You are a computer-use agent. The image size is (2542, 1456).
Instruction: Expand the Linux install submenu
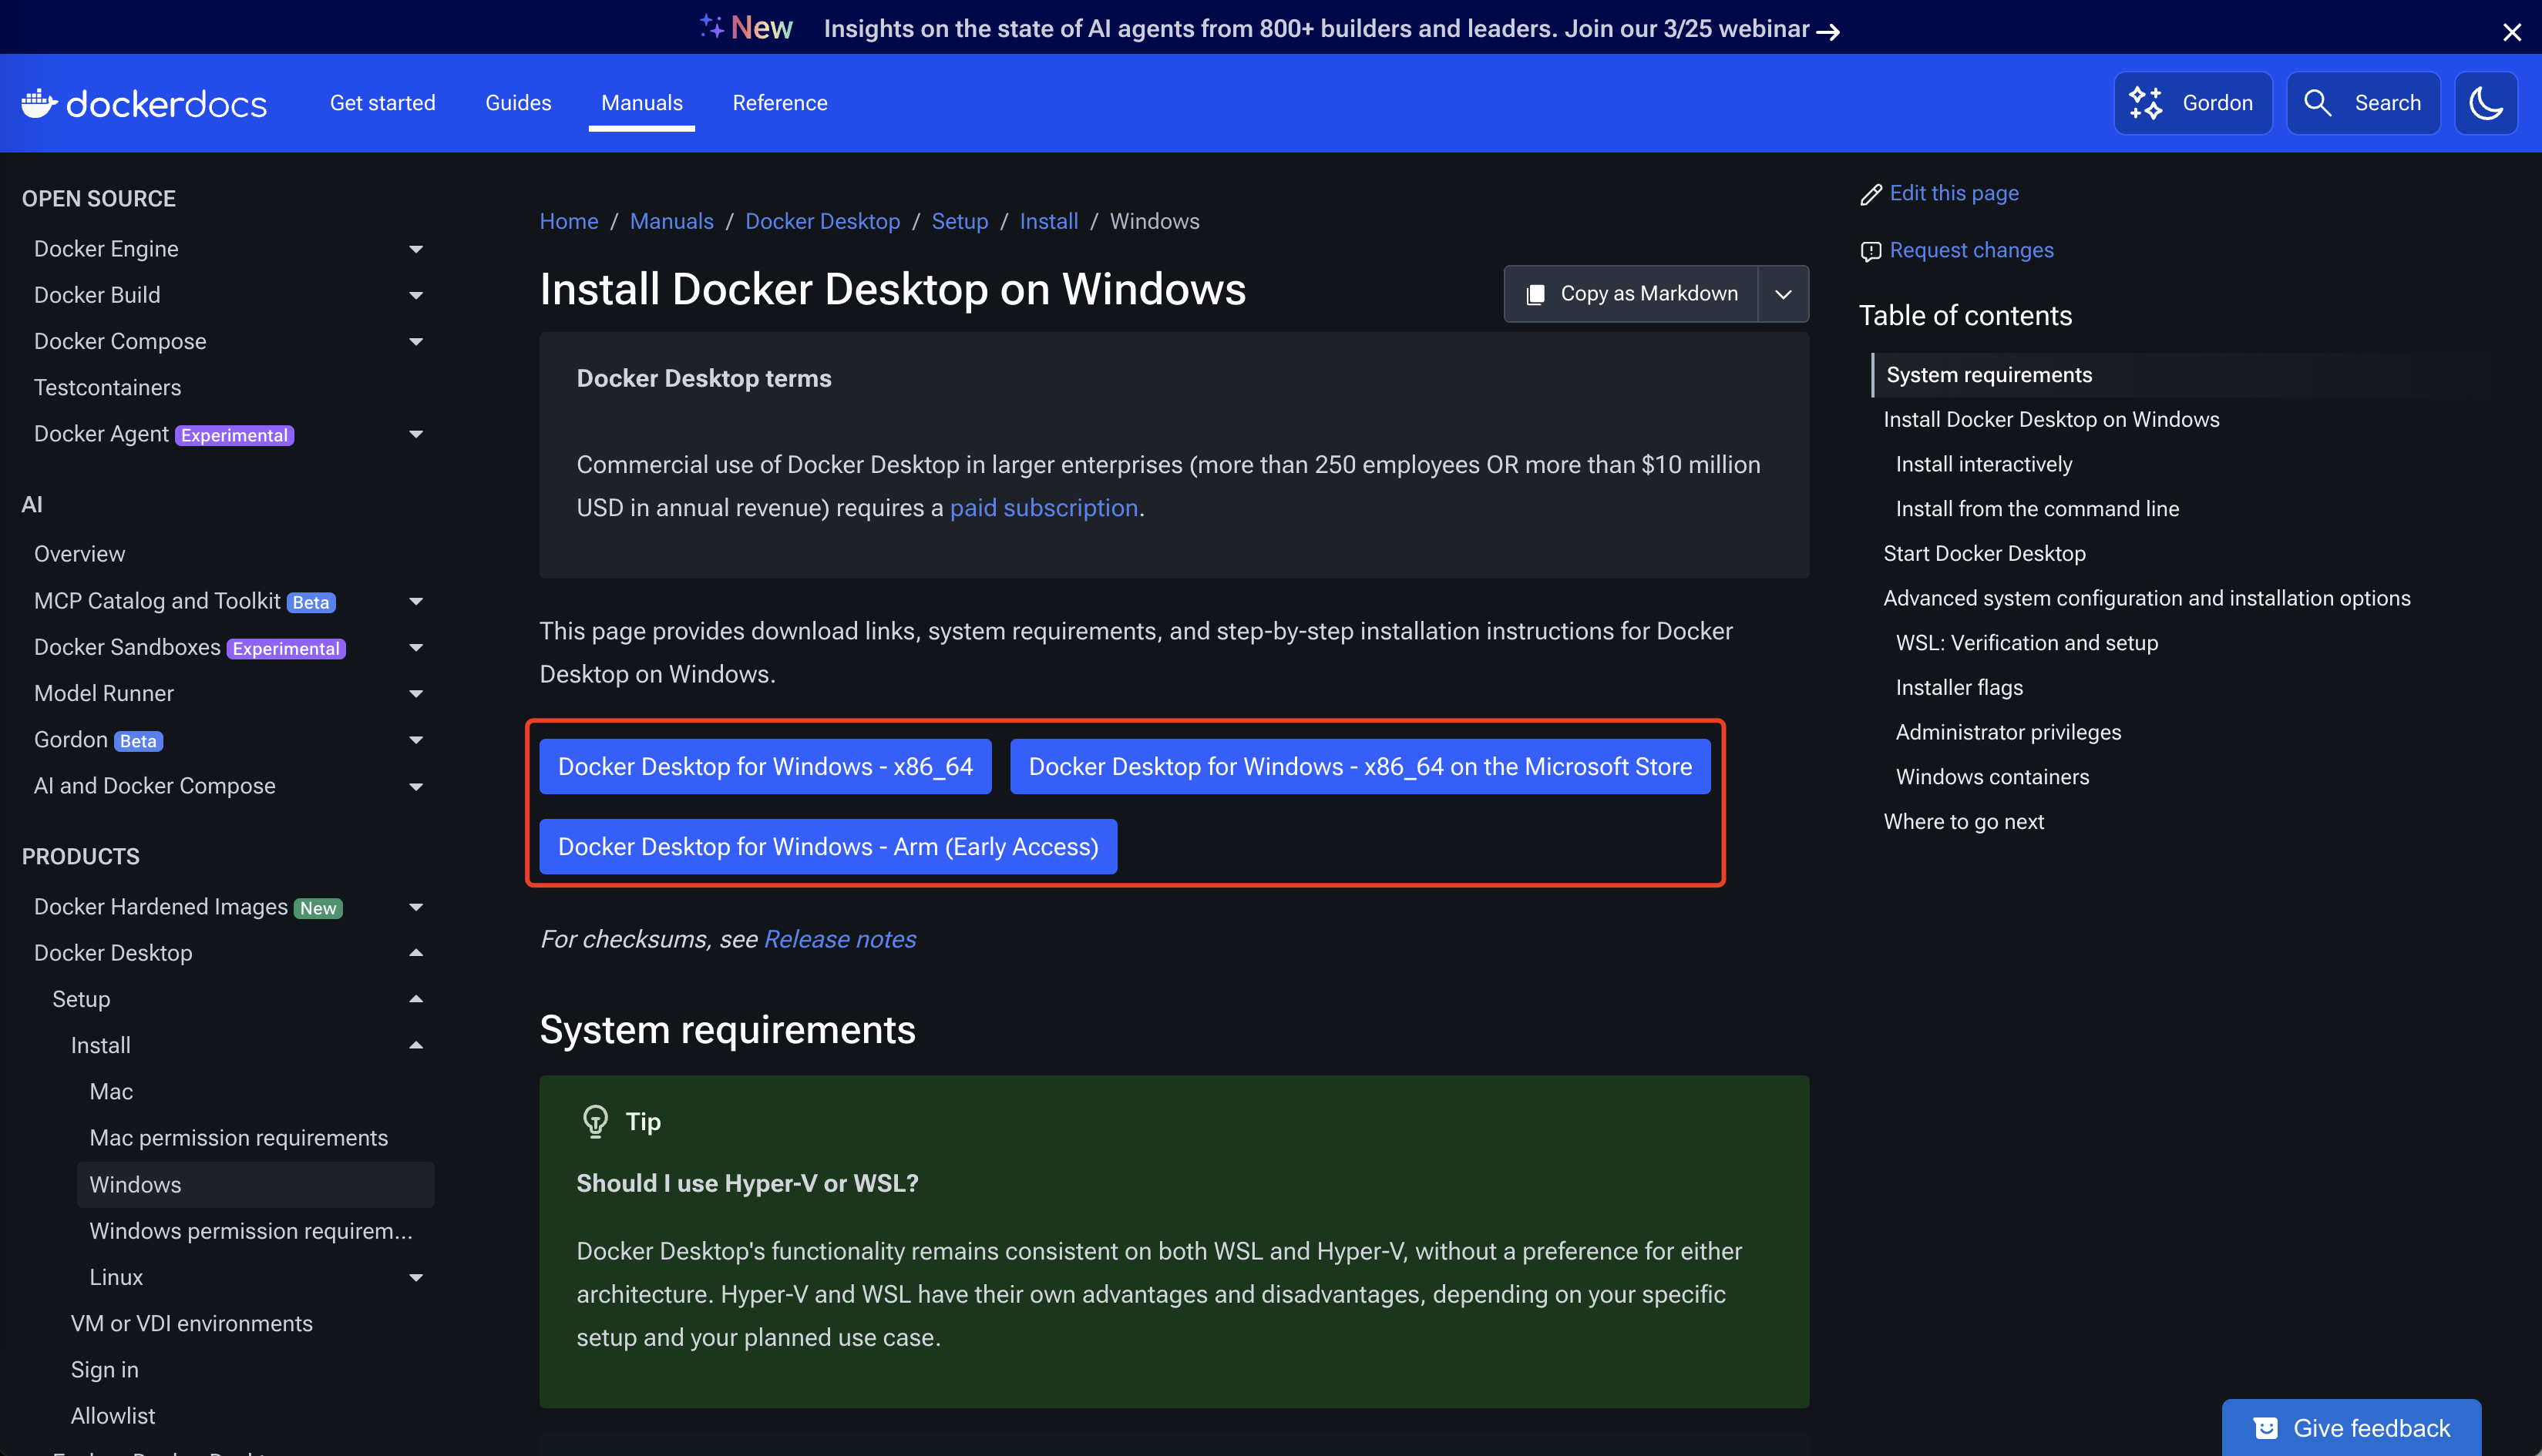pos(416,1277)
